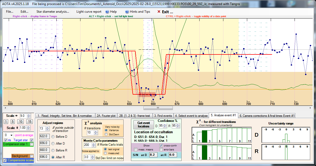This screenshot has height=166, width=316.
Task: Click the Get event locations button
Action: 144,124
